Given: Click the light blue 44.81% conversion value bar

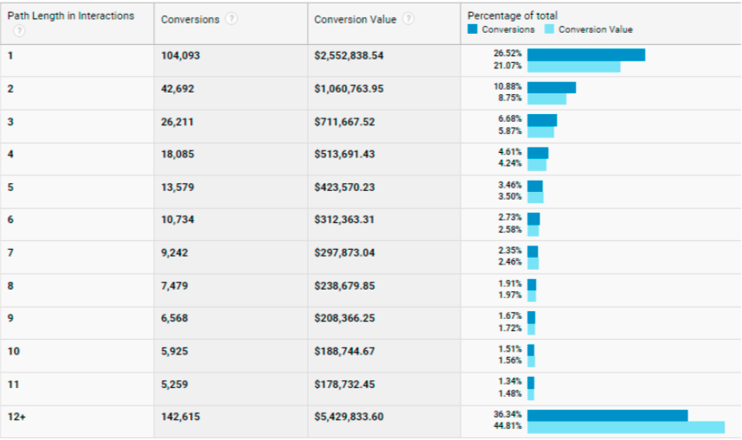Looking at the screenshot, I should click(x=625, y=427).
